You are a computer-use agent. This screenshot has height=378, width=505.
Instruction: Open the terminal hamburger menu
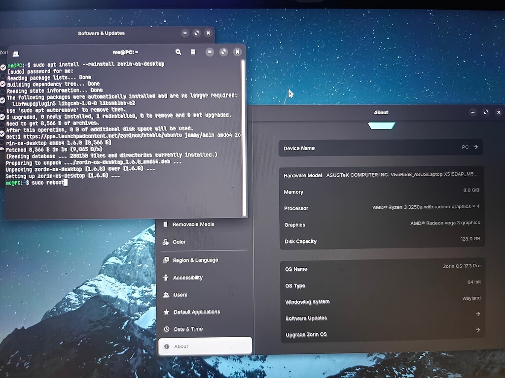pyautogui.click(x=193, y=52)
